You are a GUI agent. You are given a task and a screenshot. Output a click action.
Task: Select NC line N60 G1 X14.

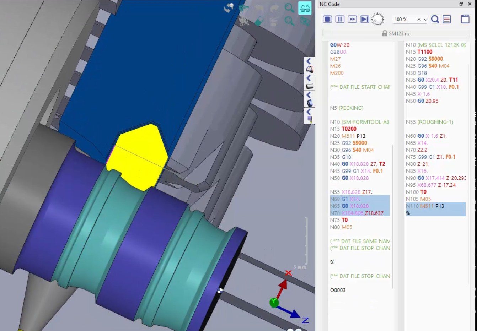coord(360,199)
